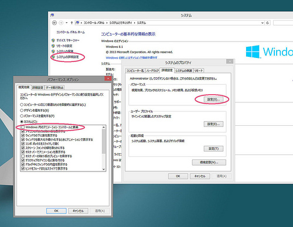293x227 pixels.
Task: Click the パフォーマンス 設定(S)... button
Action: [x=213, y=99]
